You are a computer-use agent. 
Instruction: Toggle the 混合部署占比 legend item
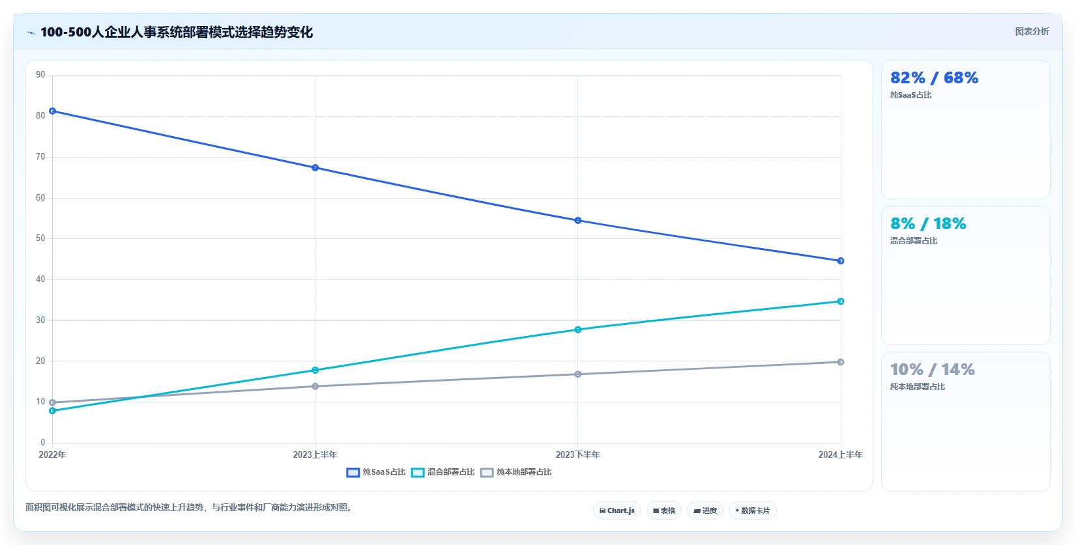(x=443, y=472)
